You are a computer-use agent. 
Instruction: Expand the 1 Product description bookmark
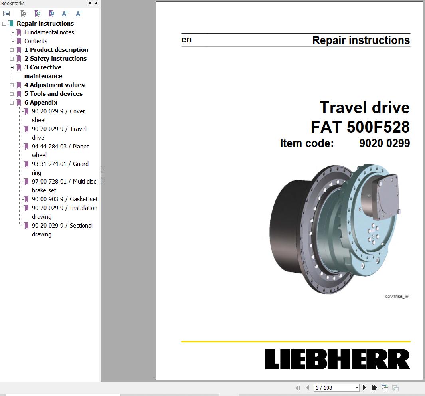[12, 50]
